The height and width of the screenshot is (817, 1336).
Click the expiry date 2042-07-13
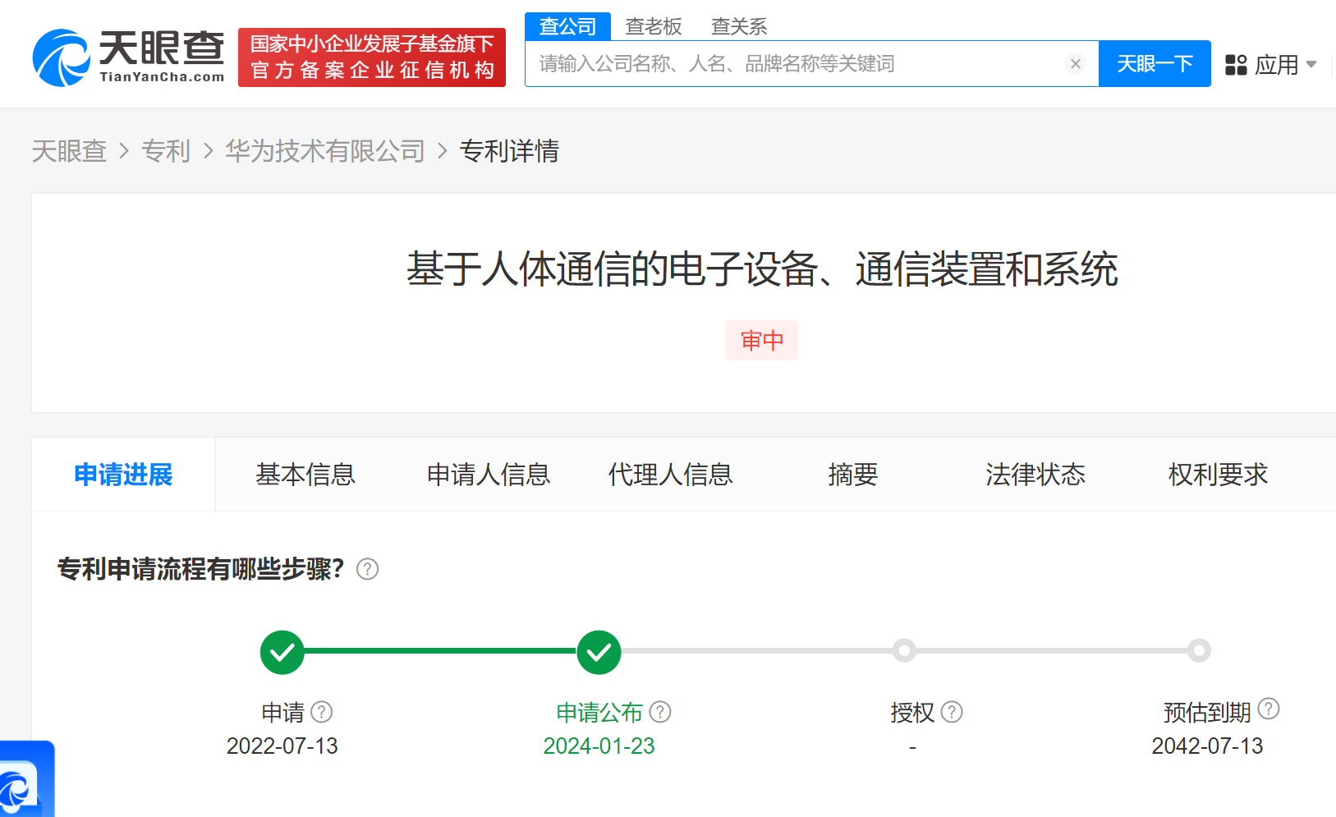coord(1207,746)
